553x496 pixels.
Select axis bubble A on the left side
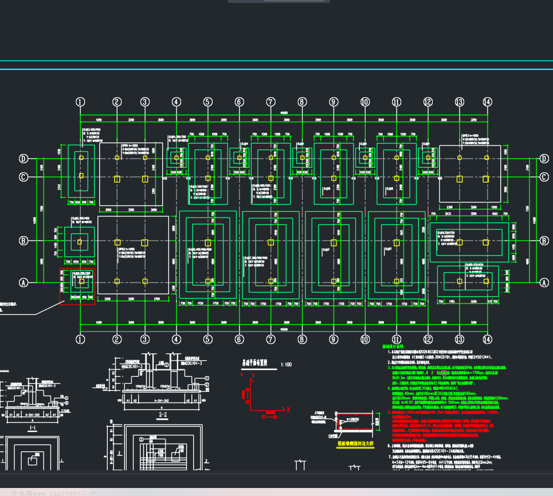(23, 283)
